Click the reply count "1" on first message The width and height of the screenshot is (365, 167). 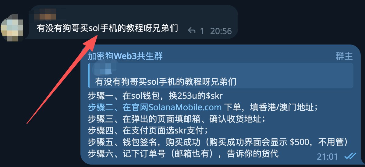(202, 31)
